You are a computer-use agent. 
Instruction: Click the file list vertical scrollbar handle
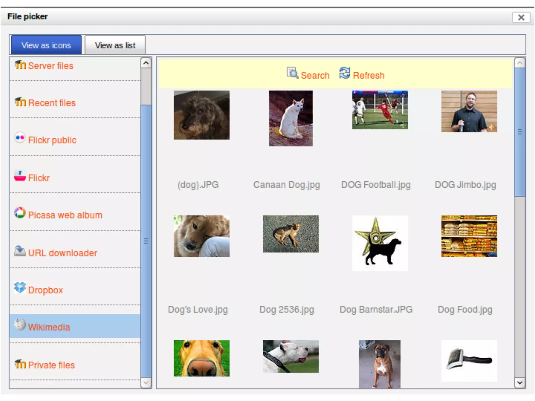click(520, 132)
